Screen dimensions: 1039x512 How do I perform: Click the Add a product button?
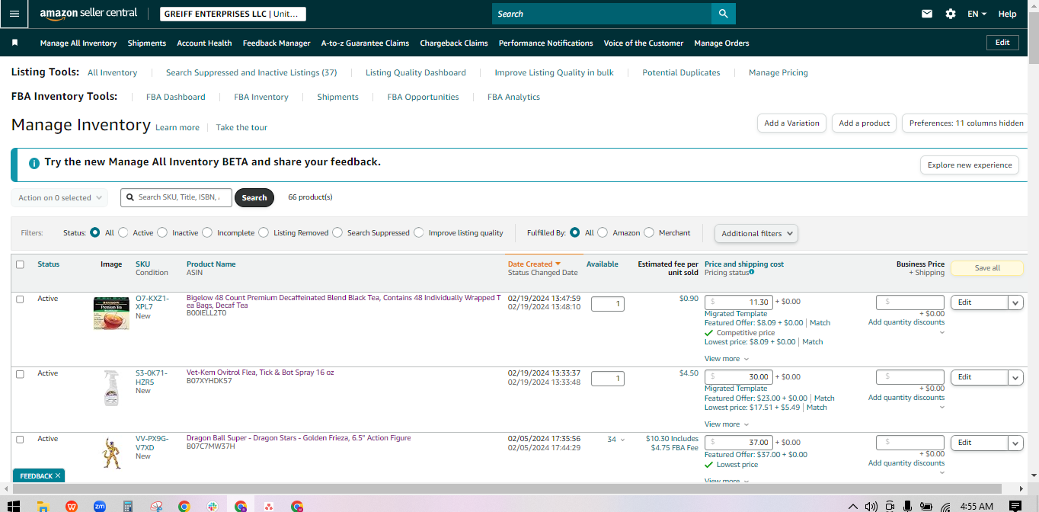tap(865, 123)
